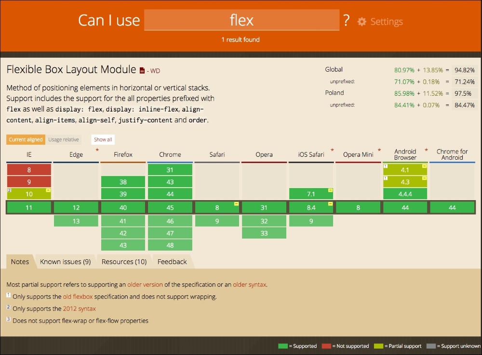The width and height of the screenshot is (482, 355).
Task: Switch to the Notes tab
Action: [20, 262]
